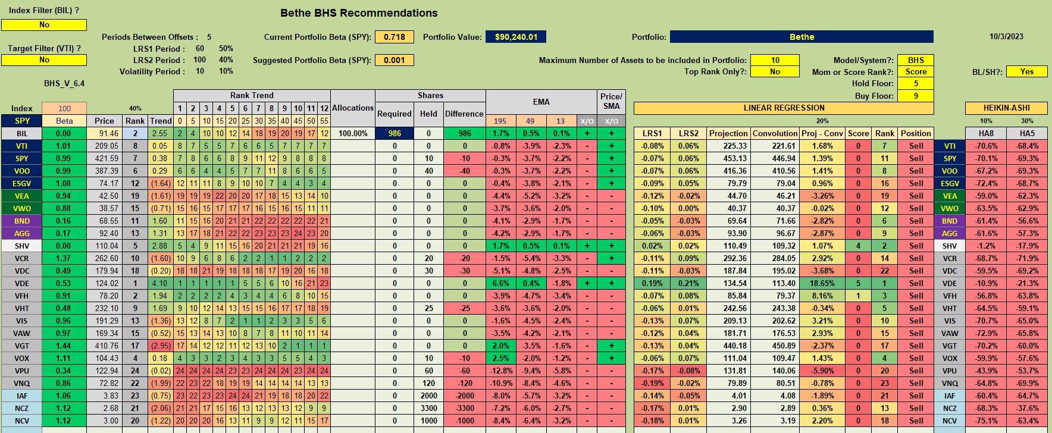
Task: Select the Model/System cell showing BHS
Action: (916, 60)
